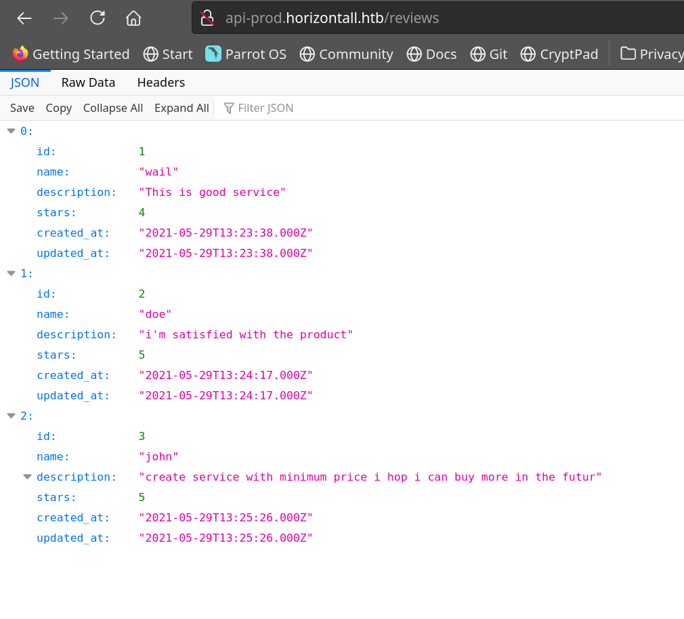684x619 pixels.
Task: Collapse the JSON array item 0
Action: (x=11, y=131)
